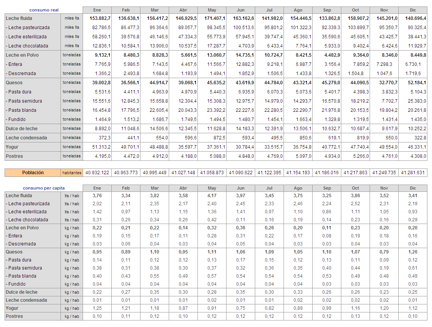Select Fundido value 1.749,5
The width and height of the screenshot is (432, 327).
point(189,119)
